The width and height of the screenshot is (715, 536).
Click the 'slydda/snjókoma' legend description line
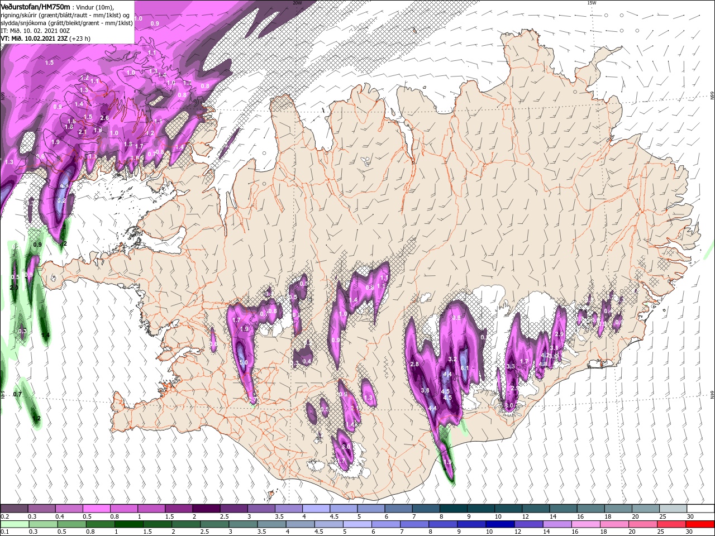pyautogui.click(x=66, y=23)
